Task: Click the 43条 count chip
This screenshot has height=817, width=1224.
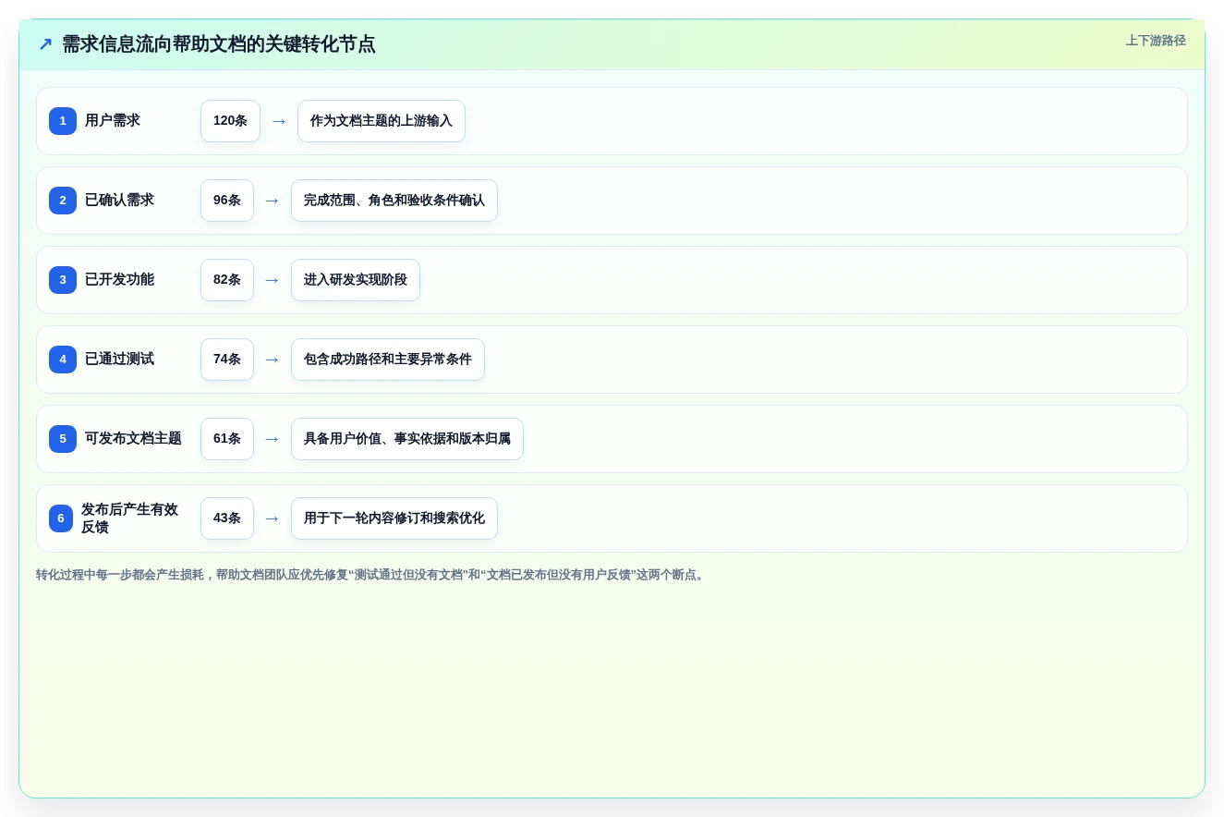Action: [227, 518]
